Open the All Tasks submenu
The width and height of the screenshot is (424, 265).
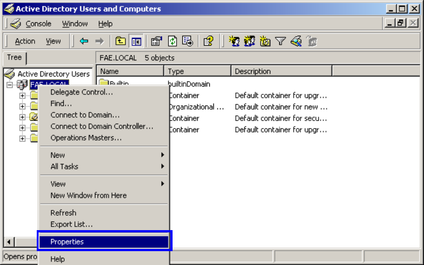tap(104, 166)
